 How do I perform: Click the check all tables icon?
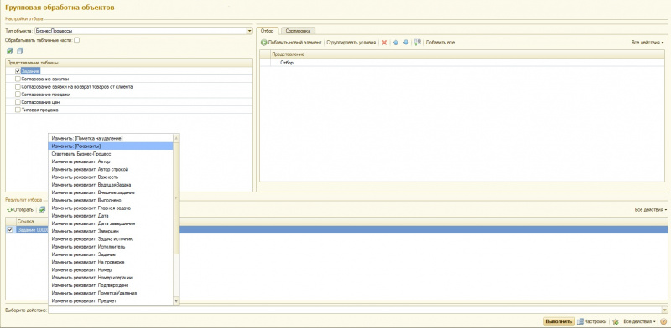(10, 51)
